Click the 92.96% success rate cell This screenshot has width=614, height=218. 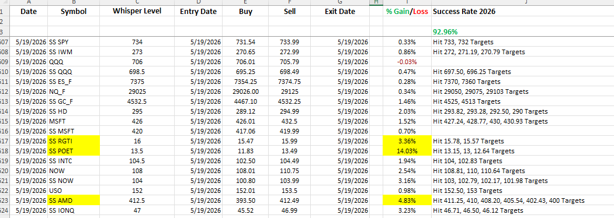point(522,32)
